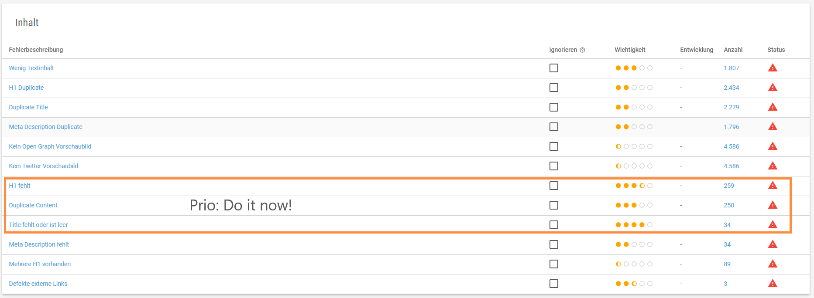Image resolution: width=814 pixels, height=298 pixels.
Task: Click the warning icon for Title fehlt oder ist leer
Action: pyautogui.click(x=773, y=225)
